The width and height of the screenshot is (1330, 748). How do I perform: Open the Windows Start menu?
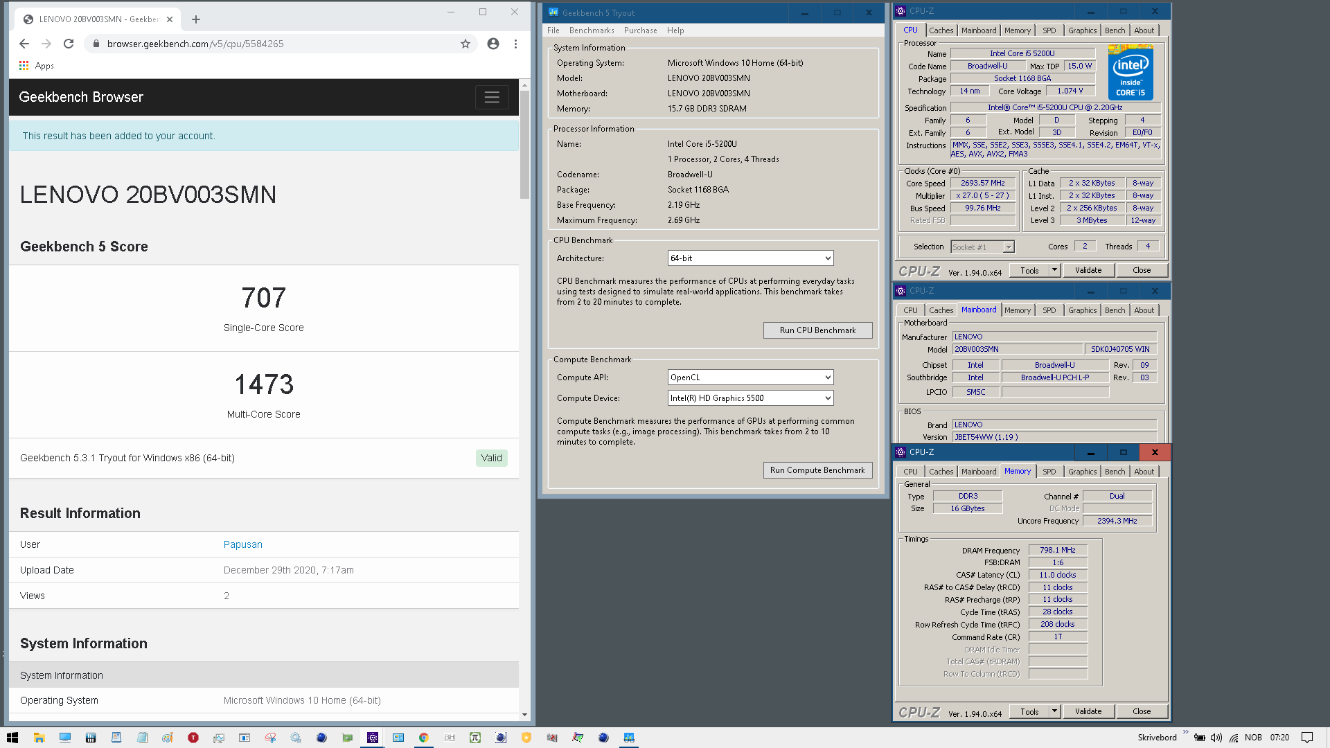(12, 738)
